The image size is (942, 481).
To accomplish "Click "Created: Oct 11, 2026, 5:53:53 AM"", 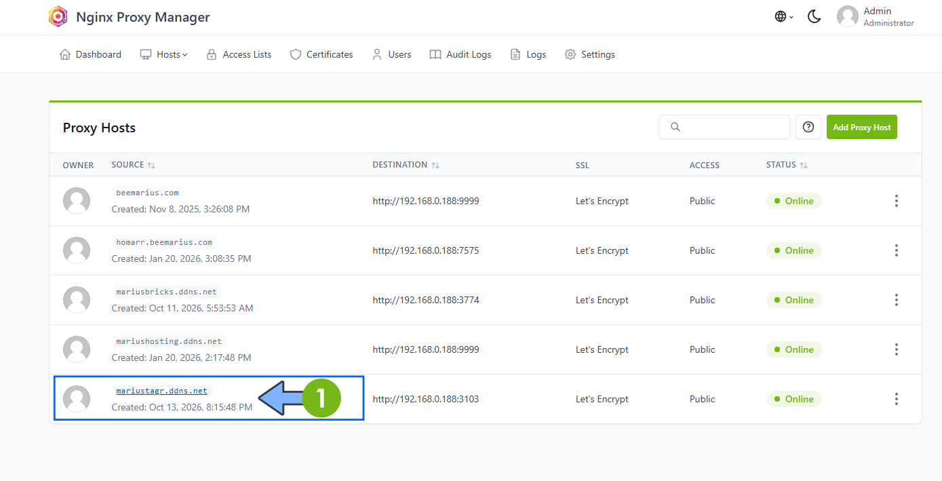I will pos(182,308).
